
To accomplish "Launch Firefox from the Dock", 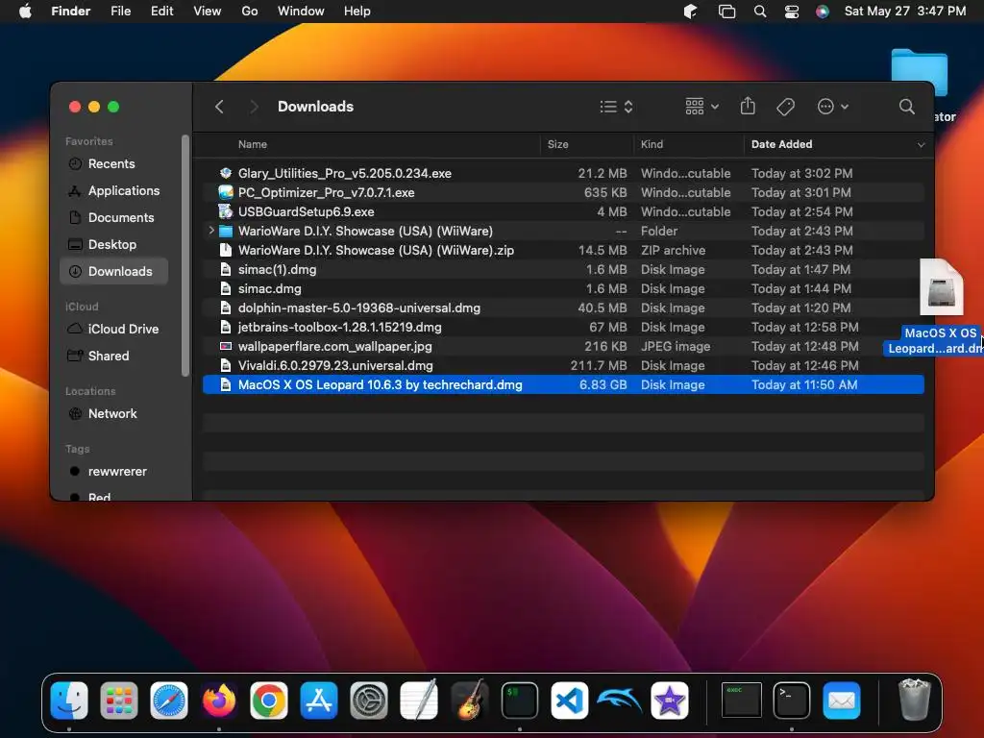I will pos(219,701).
